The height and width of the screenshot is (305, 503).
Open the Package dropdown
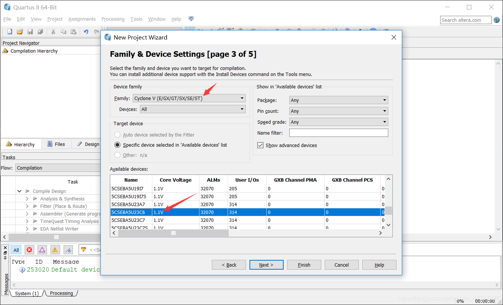click(339, 100)
